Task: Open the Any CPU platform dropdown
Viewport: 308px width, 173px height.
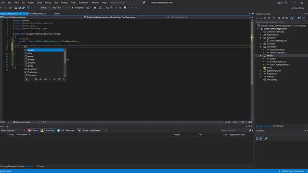Action: pos(61,8)
